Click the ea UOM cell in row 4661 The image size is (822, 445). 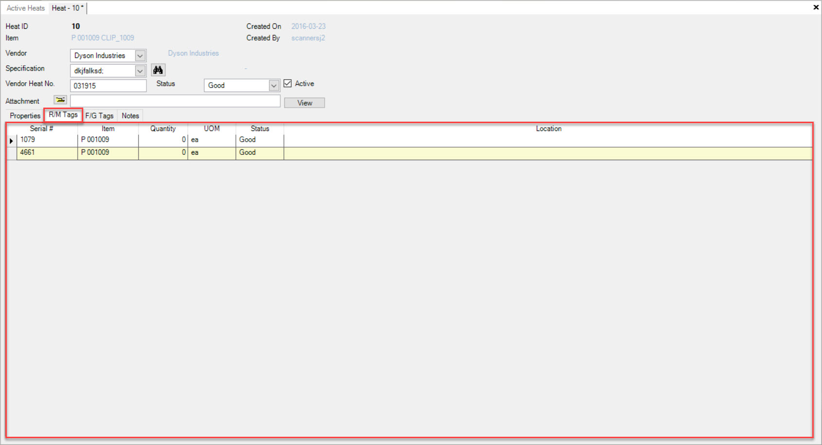212,153
